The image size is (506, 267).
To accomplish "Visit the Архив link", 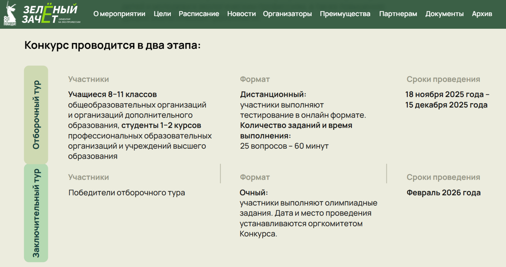I will tap(482, 14).
